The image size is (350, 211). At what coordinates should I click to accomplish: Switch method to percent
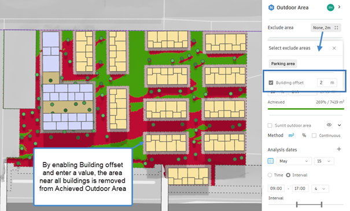[304, 135]
